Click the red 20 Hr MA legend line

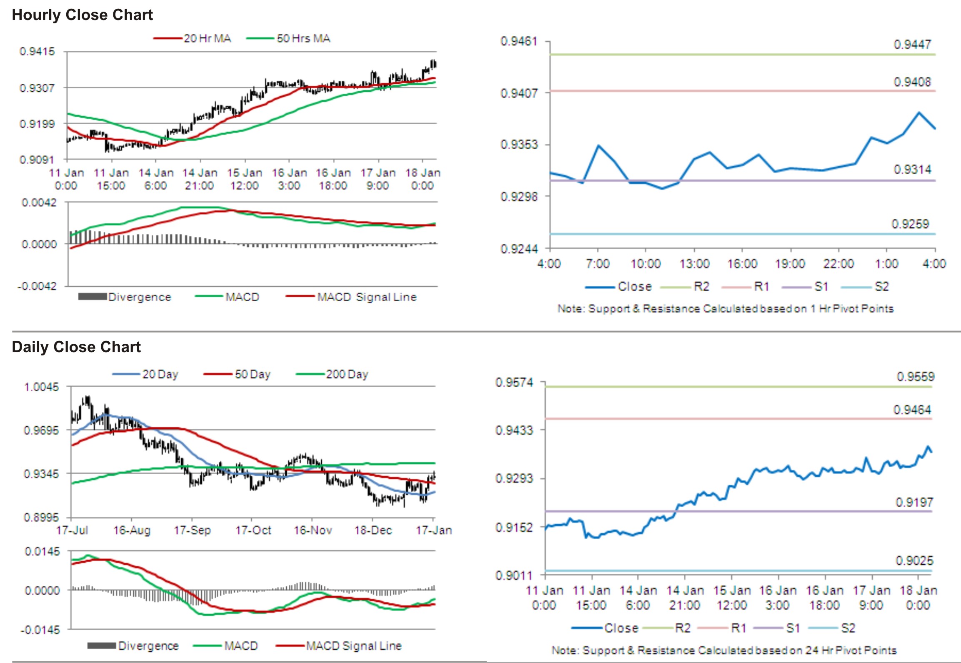168,38
